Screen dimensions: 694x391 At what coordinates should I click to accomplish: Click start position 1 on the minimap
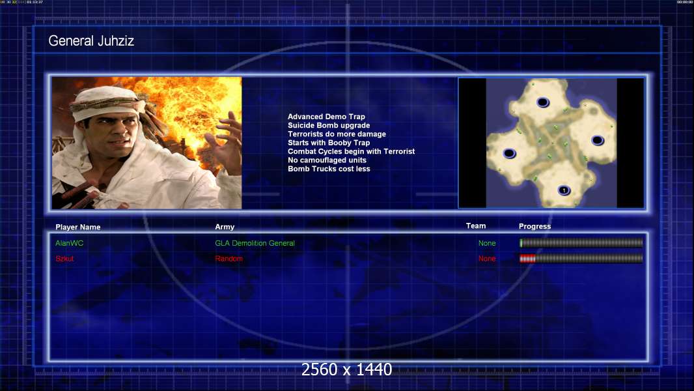pyautogui.click(x=564, y=190)
